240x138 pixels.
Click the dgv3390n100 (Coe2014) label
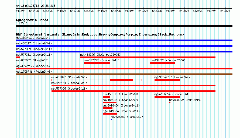33,38
